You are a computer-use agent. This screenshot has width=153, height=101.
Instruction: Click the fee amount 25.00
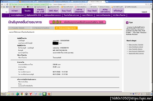pos(55,67)
